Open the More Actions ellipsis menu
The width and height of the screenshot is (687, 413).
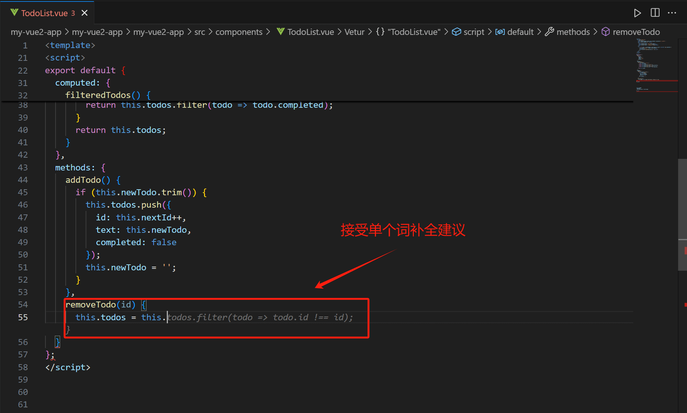click(x=672, y=13)
